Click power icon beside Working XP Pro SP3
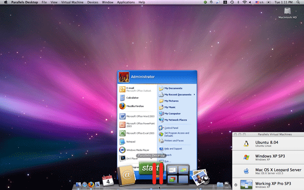The width and height of the screenshot is (304, 190). tap(236, 185)
